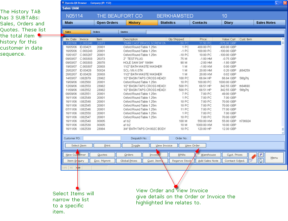Click the Item Enquiry button
Screen dimensions: 288x221
point(76,161)
